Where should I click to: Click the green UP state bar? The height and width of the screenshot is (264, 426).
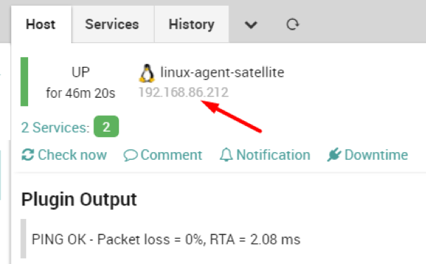pos(25,82)
